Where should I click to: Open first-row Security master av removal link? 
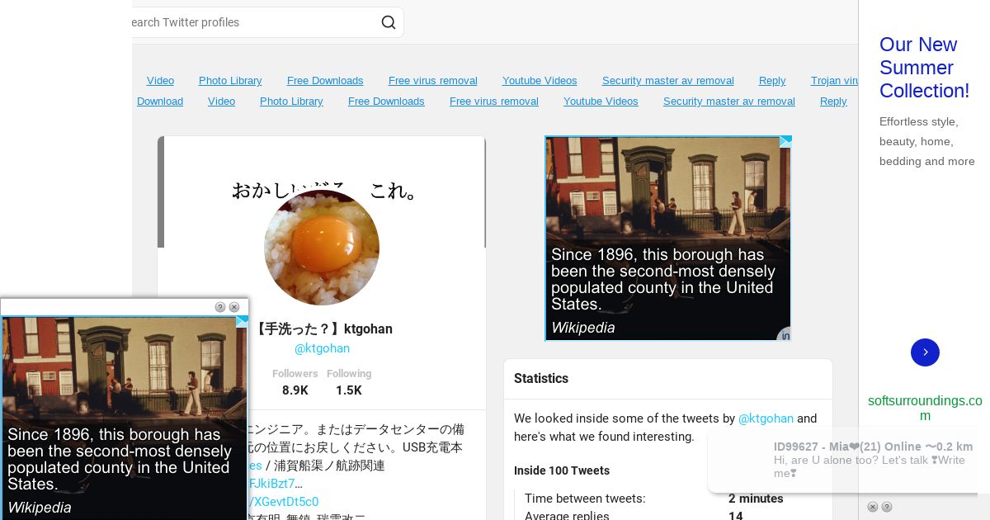[x=668, y=81]
